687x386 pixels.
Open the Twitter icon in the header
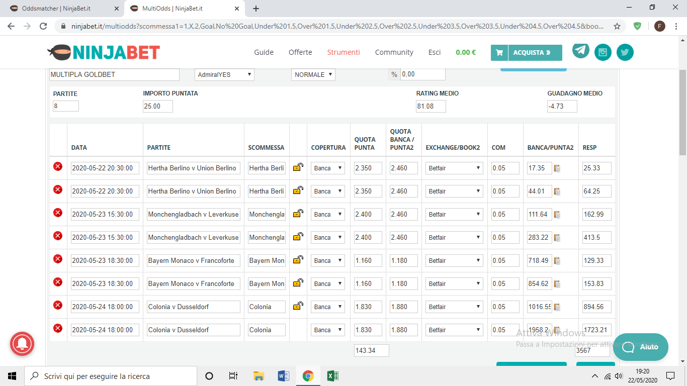tap(625, 52)
